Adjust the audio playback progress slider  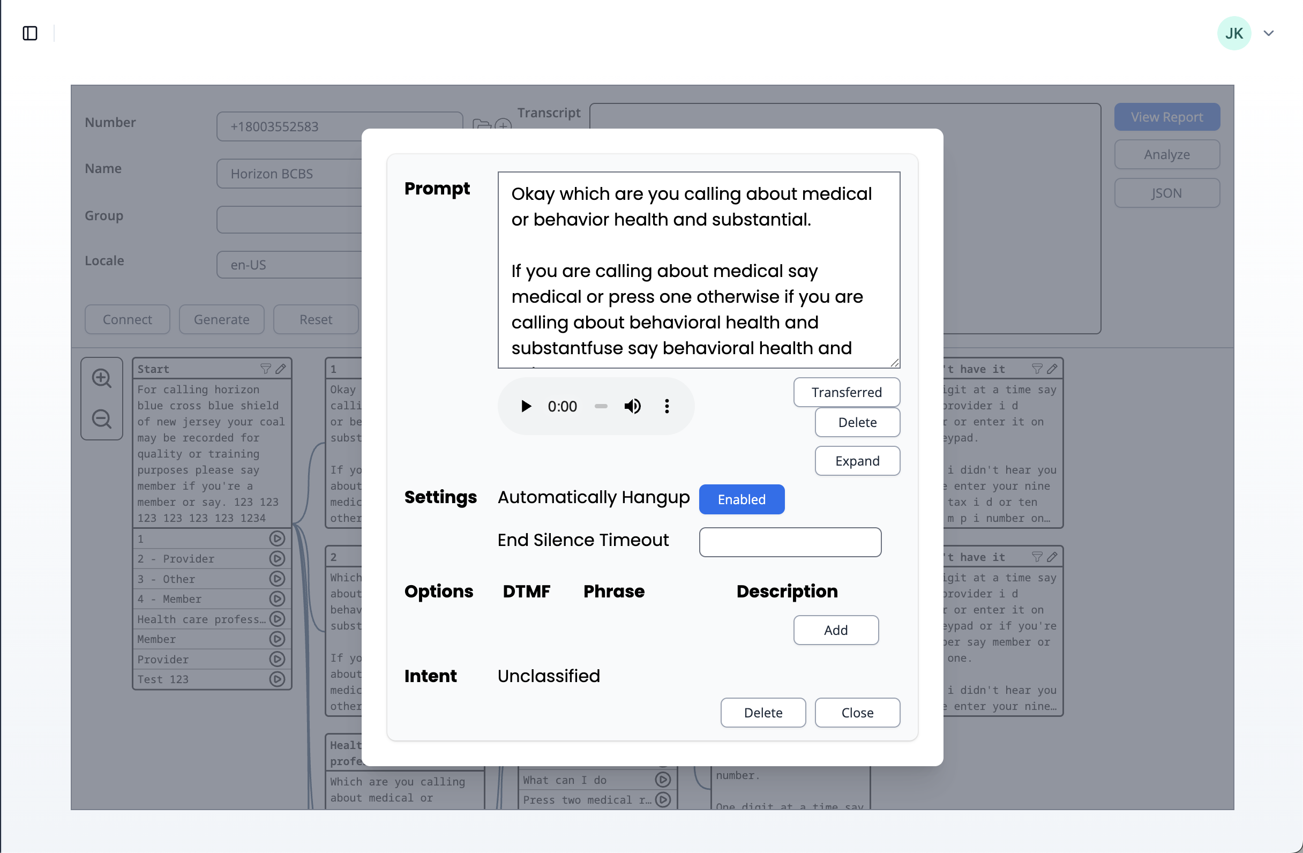click(x=601, y=406)
